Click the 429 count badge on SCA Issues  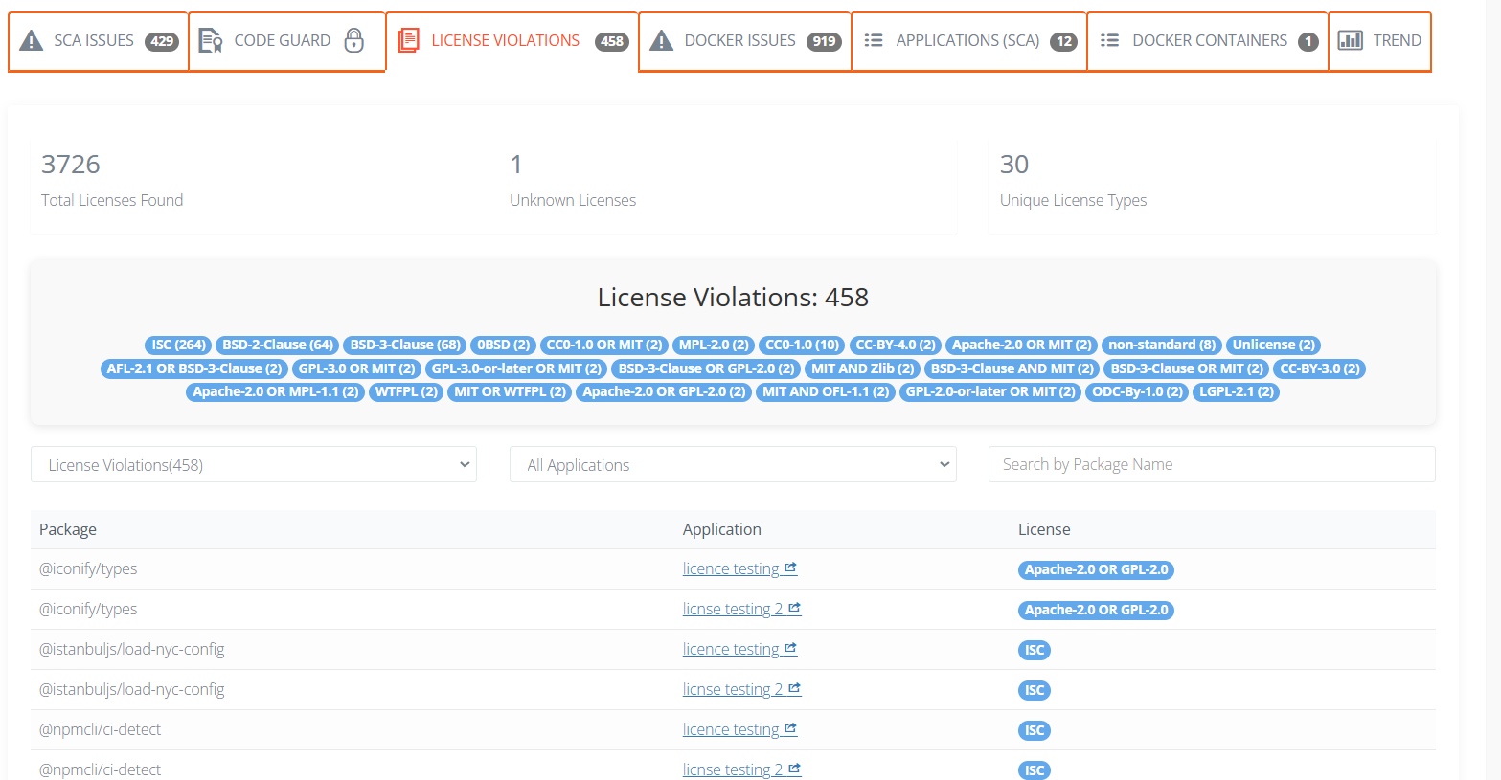162,41
